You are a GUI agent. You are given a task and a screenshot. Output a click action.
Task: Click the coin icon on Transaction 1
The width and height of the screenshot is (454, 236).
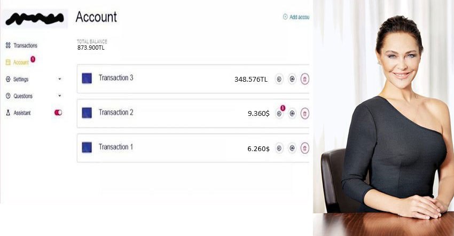tap(279, 148)
